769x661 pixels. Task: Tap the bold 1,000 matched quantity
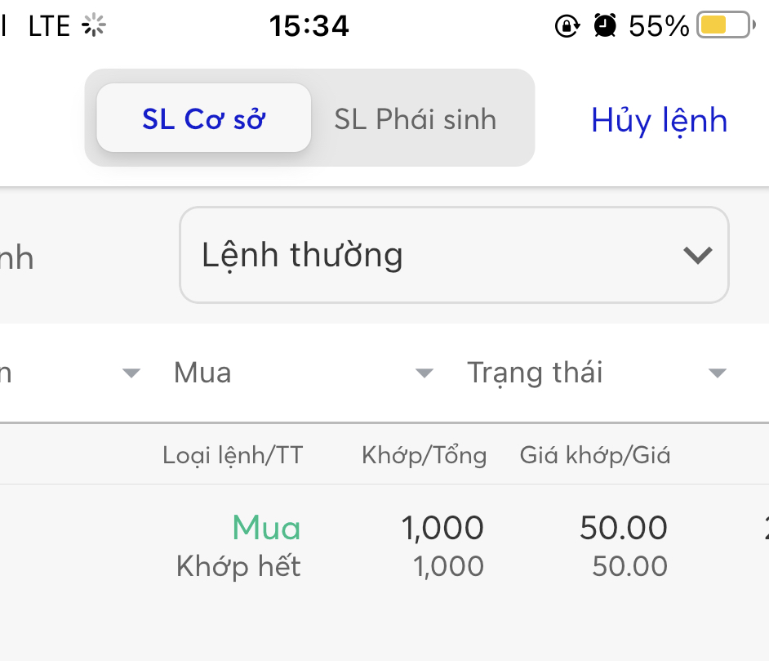click(x=442, y=528)
